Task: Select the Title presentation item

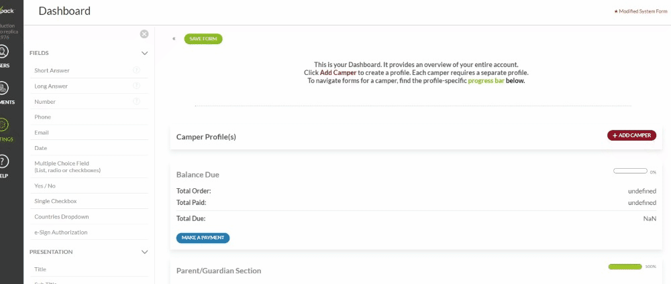Action: pos(89,269)
